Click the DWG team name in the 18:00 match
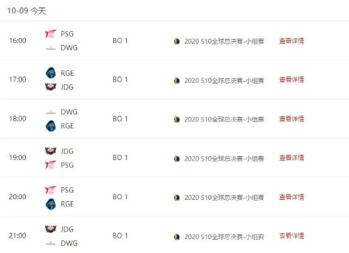The width and height of the screenshot is (349, 253). (x=69, y=112)
